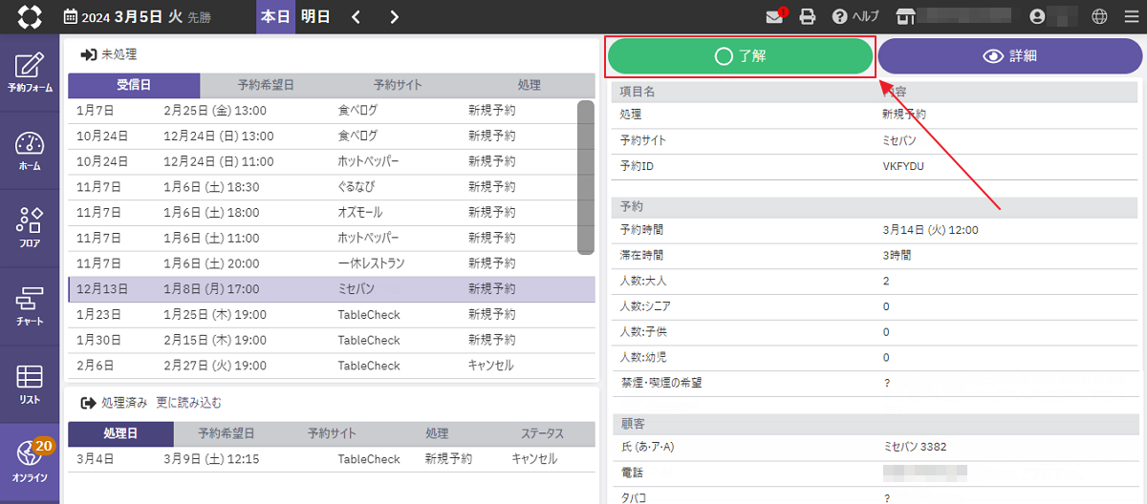Viewport: 1147px width, 504px height.
Task: Open the チャート sidebar icon
Action: point(30,306)
